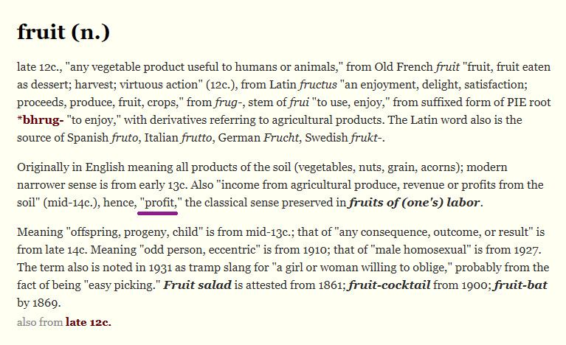This screenshot has height=345, width=566.
Task: Open the "late 12c." link at bottom
Action: click(x=88, y=321)
